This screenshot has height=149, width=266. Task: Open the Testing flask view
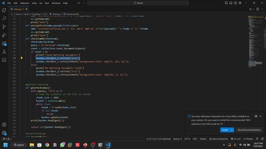[x=4, y=52]
